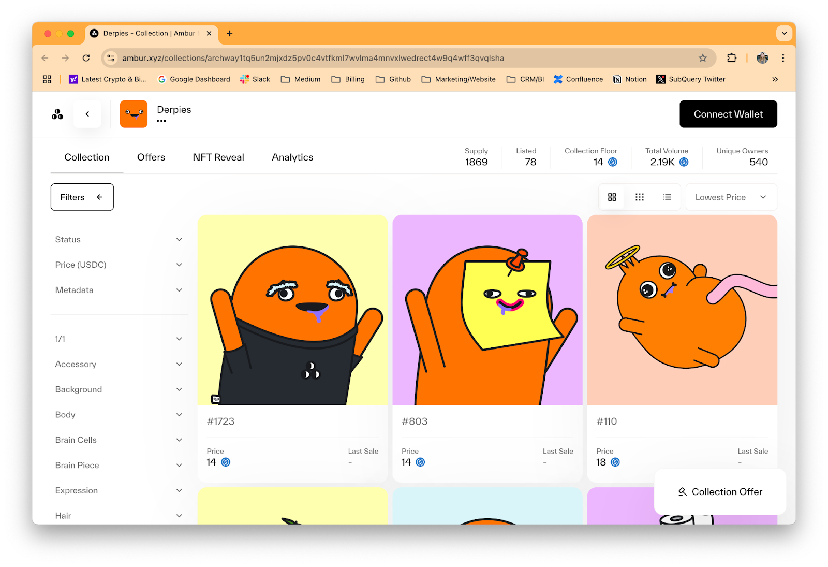Close the Derpies browser tab
This screenshot has height=567, width=828.
pyautogui.click(x=209, y=33)
